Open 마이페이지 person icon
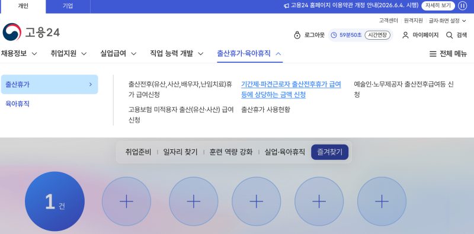The height and width of the screenshot is (234, 474). point(405,35)
